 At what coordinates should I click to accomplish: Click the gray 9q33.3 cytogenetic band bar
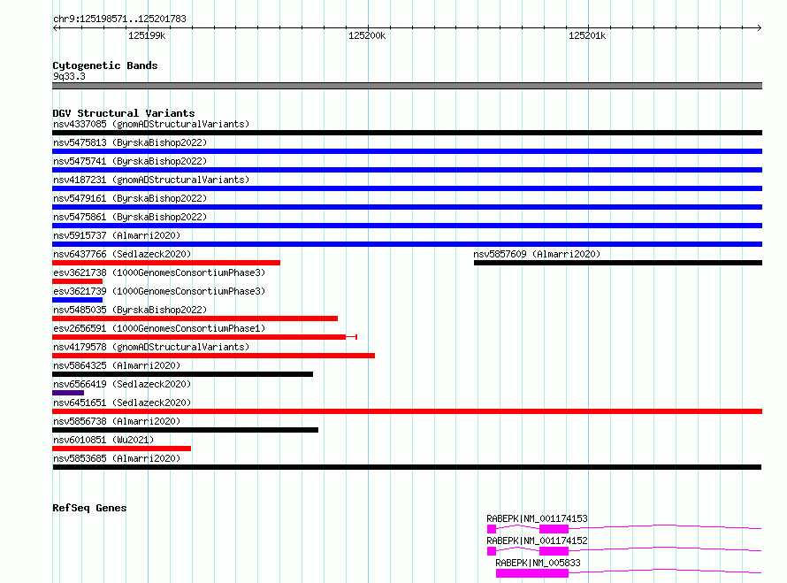(x=407, y=86)
